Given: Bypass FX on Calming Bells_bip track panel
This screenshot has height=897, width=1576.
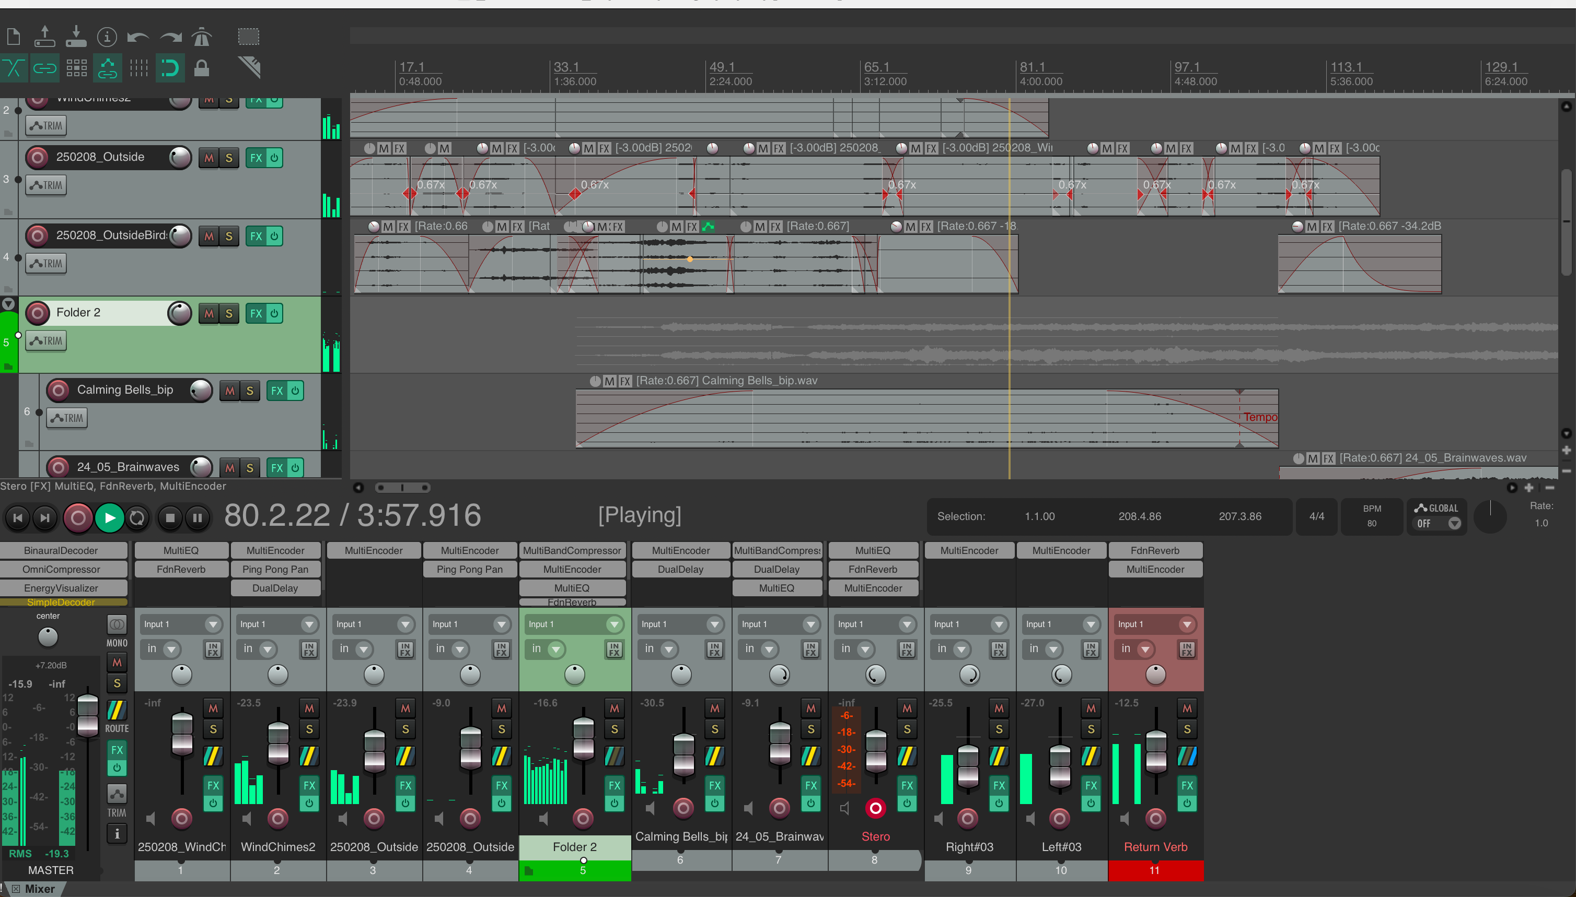Looking at the screenshot, I should (x=295, y=391).
